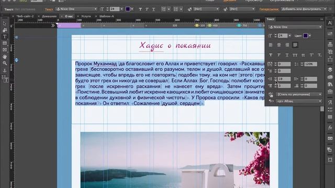Apply All Caps TT in Text panel
Viewport: 335px width, 188px height.
(295, 55)
